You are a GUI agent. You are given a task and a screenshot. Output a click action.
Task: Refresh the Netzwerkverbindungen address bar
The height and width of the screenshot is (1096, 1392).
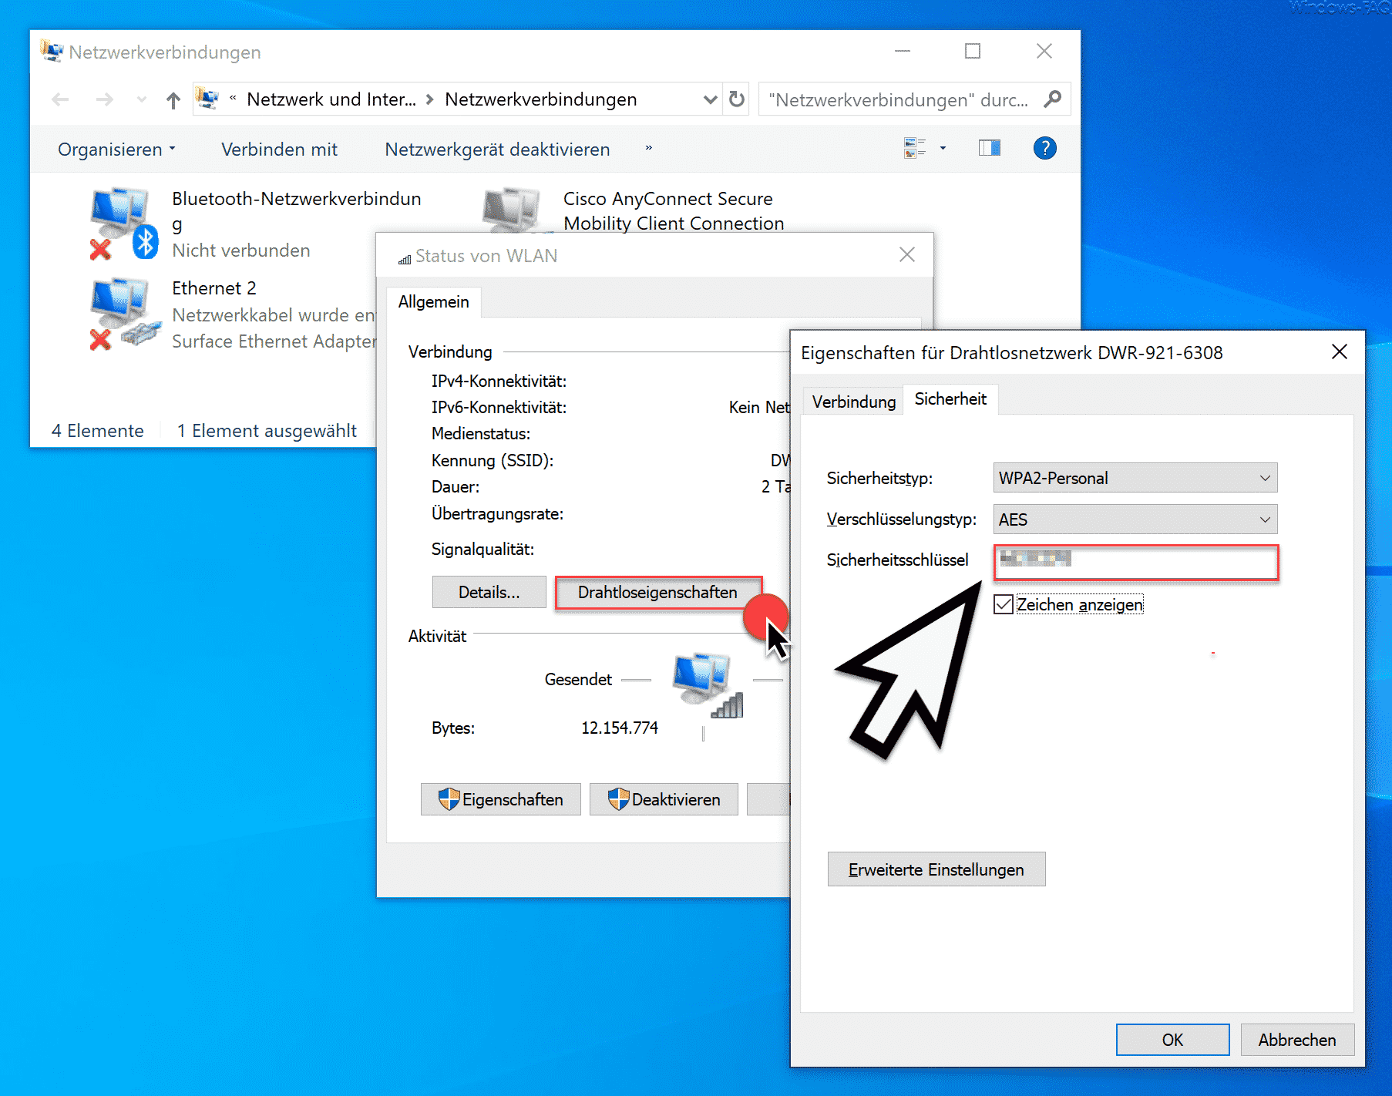coord(737,99)
